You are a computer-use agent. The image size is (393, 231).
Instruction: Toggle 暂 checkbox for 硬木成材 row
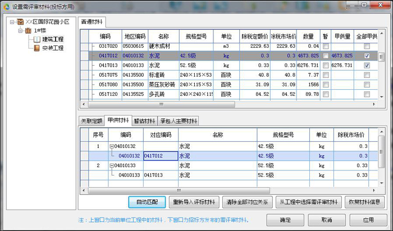tap(326, 46)
